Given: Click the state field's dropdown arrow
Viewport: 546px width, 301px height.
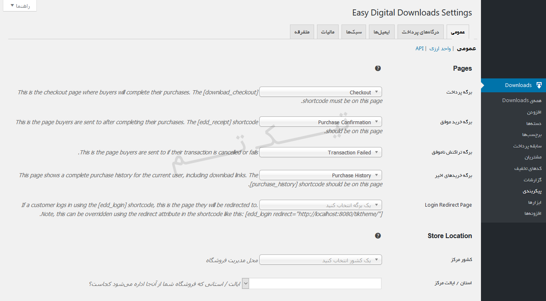Looking at the screenshot, I should tap(245, 283).
